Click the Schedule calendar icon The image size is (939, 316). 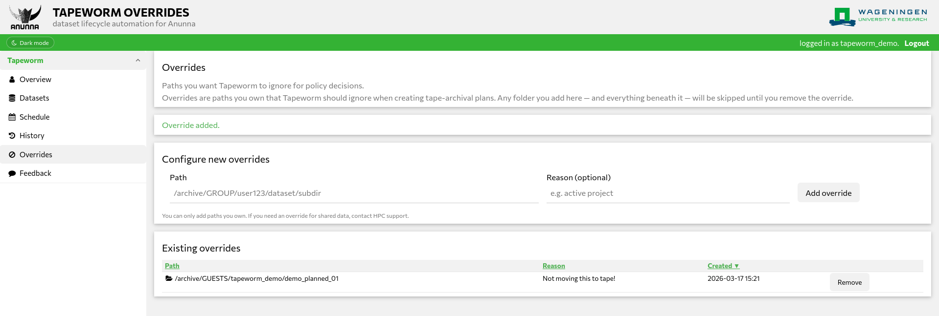pos(12,117)
